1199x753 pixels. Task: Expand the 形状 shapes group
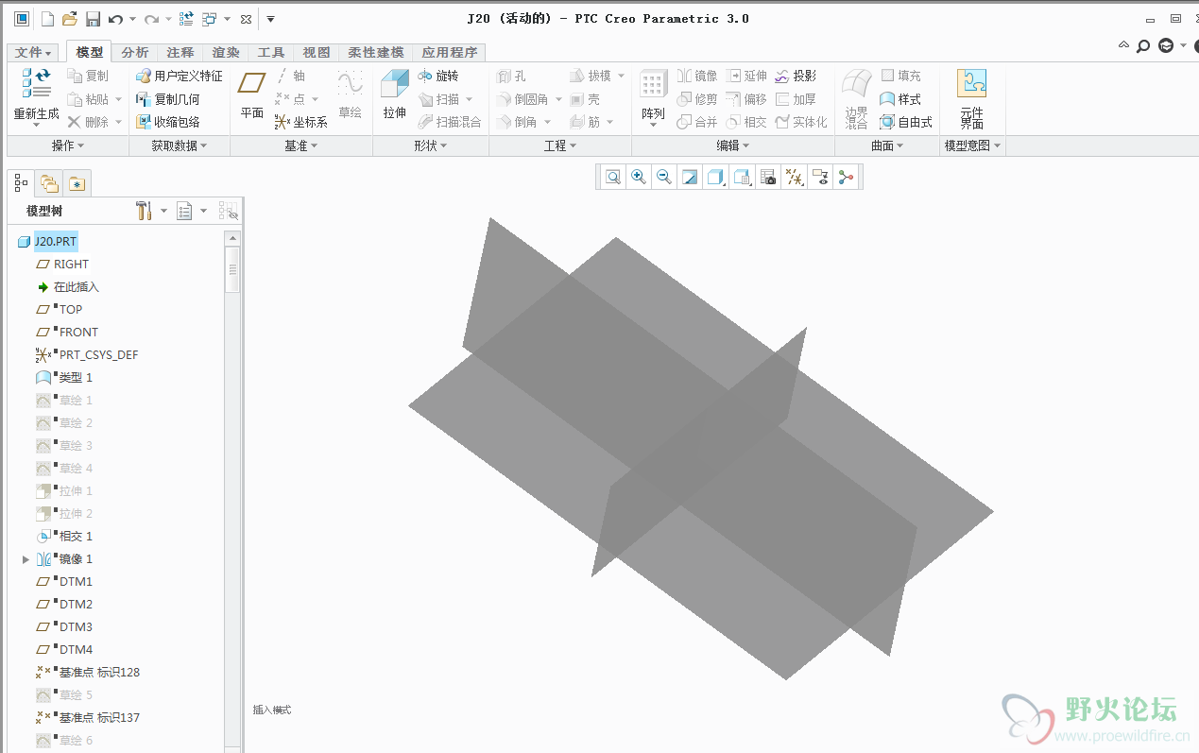point(431,145)
